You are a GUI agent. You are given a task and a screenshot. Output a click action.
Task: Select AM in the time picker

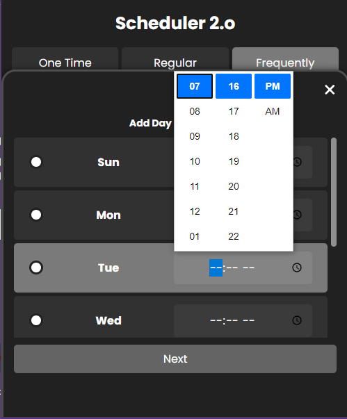click(x=273, y=111)
